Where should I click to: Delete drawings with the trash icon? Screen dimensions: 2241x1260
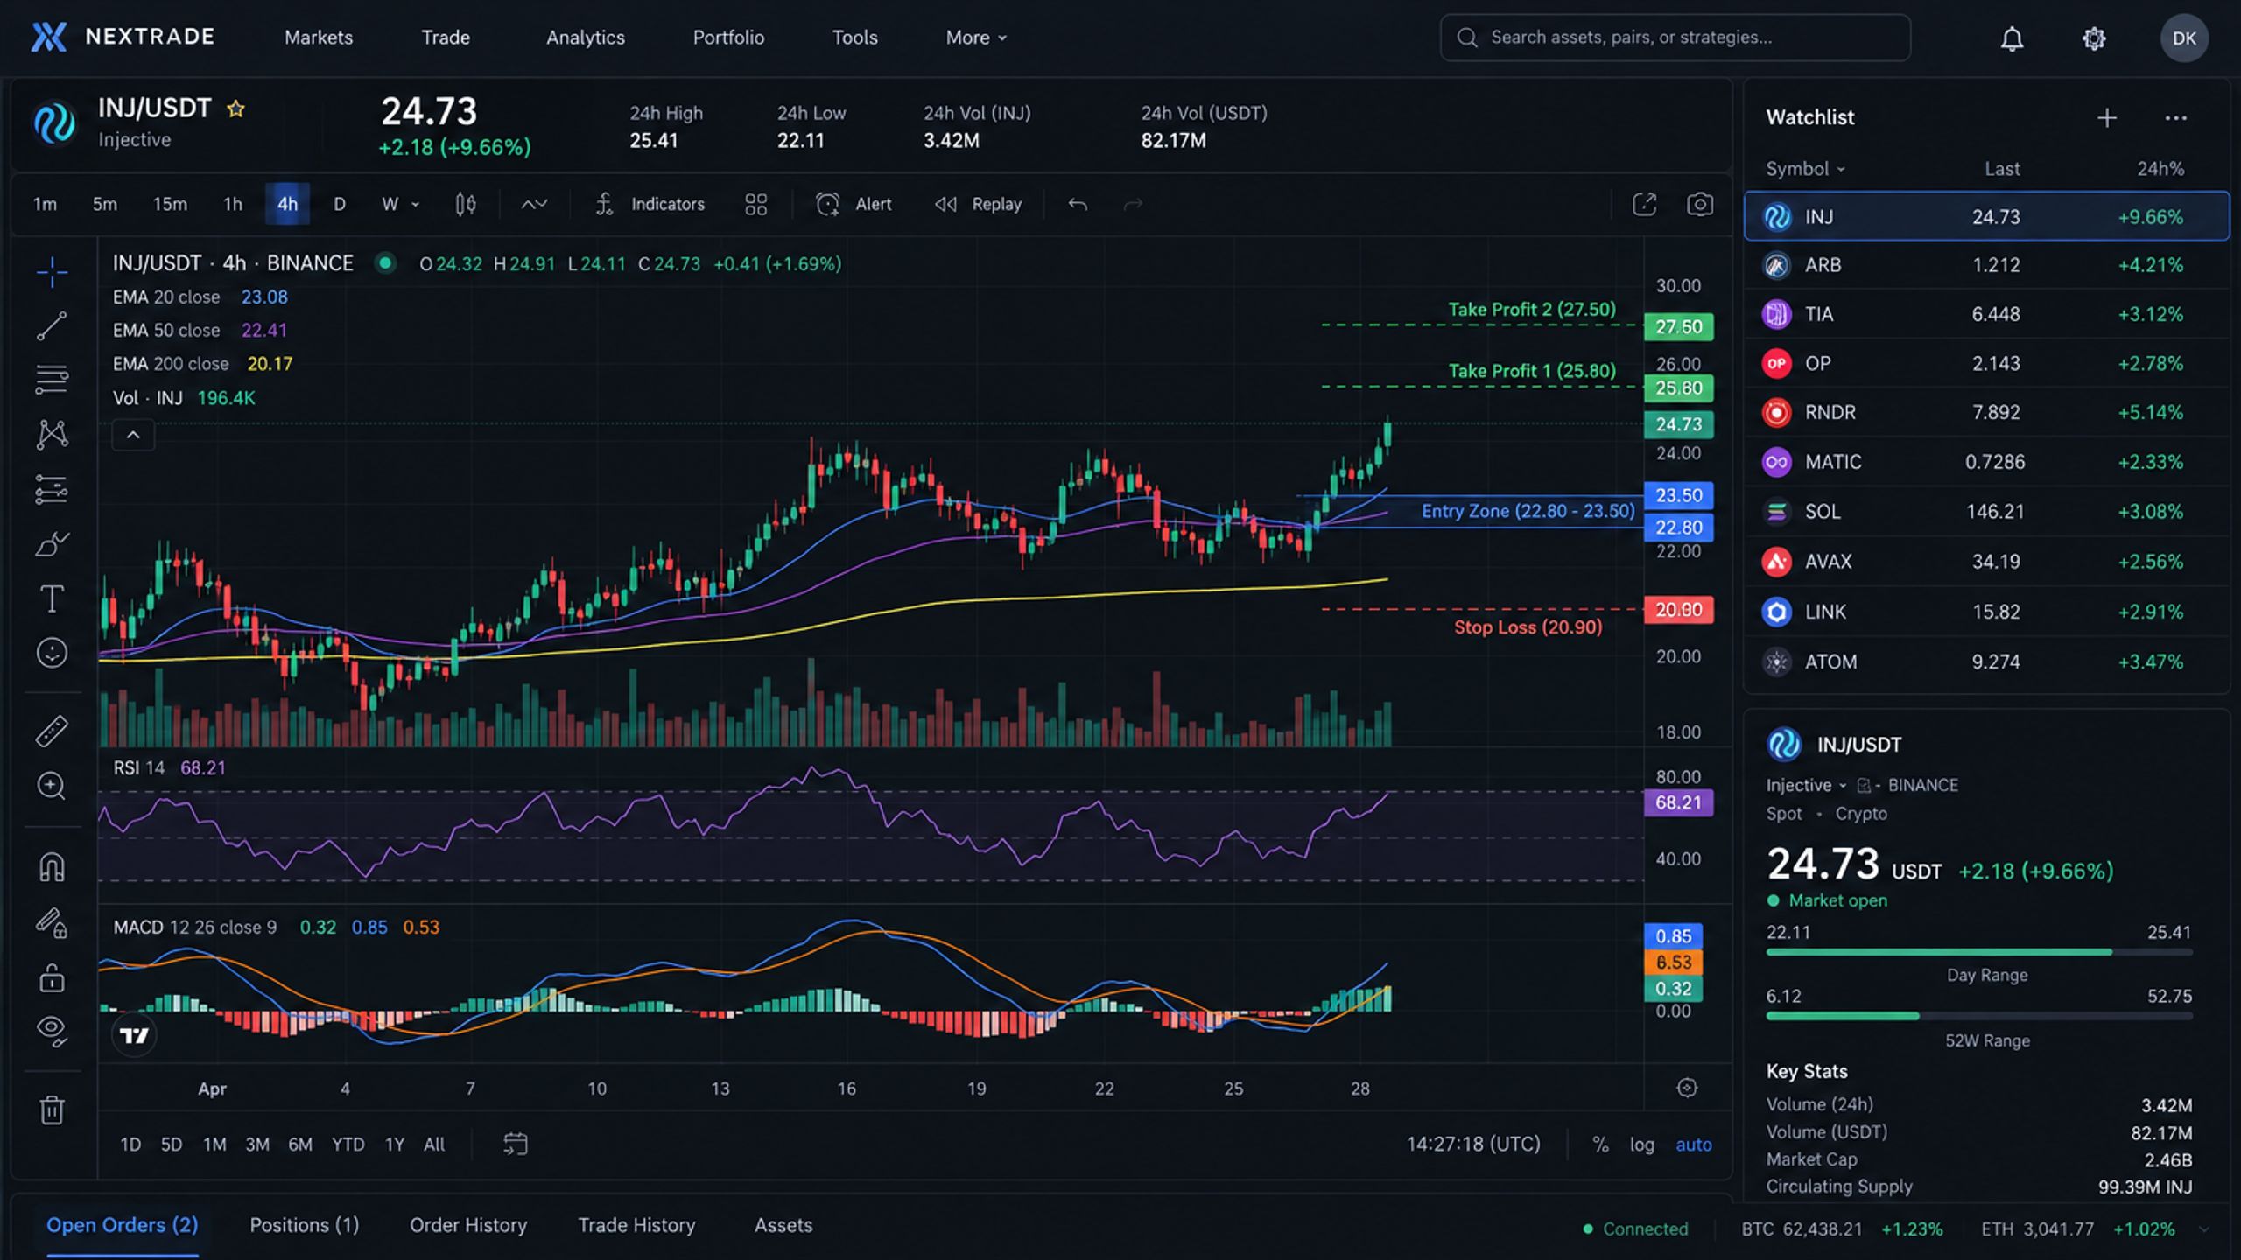click(x=52, y=1109)
